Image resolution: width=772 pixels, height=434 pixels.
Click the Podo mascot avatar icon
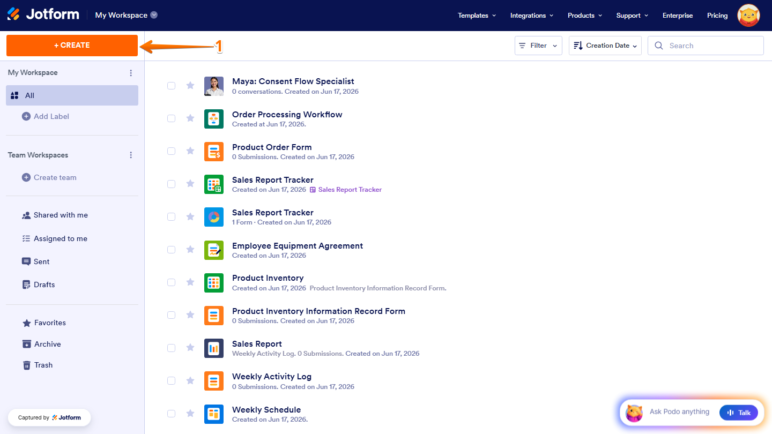click(634, 413)
